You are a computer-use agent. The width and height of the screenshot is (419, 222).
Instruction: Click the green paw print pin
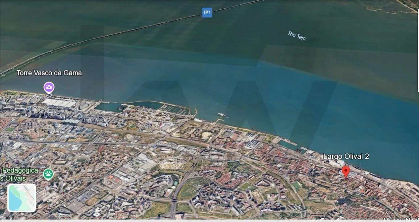tap(48, 174)
